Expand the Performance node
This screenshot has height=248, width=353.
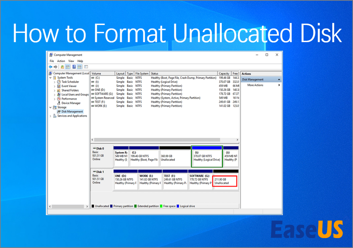[x=55, y=99]
